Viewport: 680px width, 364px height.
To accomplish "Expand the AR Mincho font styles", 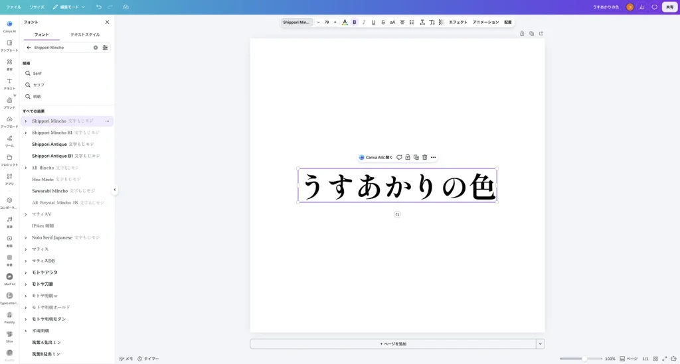I will tap(26, 168).
